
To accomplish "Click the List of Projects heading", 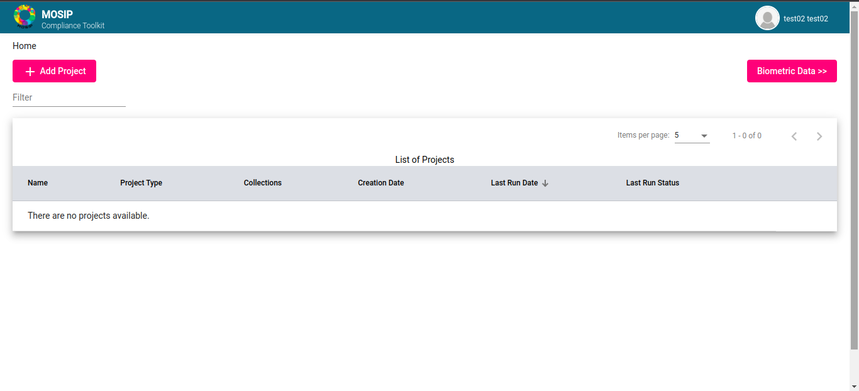I will coord(424,160).
